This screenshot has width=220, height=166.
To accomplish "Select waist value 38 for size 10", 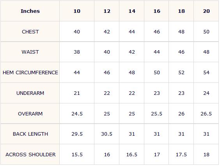I will pos(77,52).
